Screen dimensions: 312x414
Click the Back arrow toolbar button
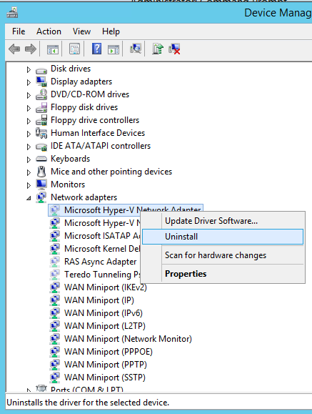pyautogui.click(x=14, y=49)
